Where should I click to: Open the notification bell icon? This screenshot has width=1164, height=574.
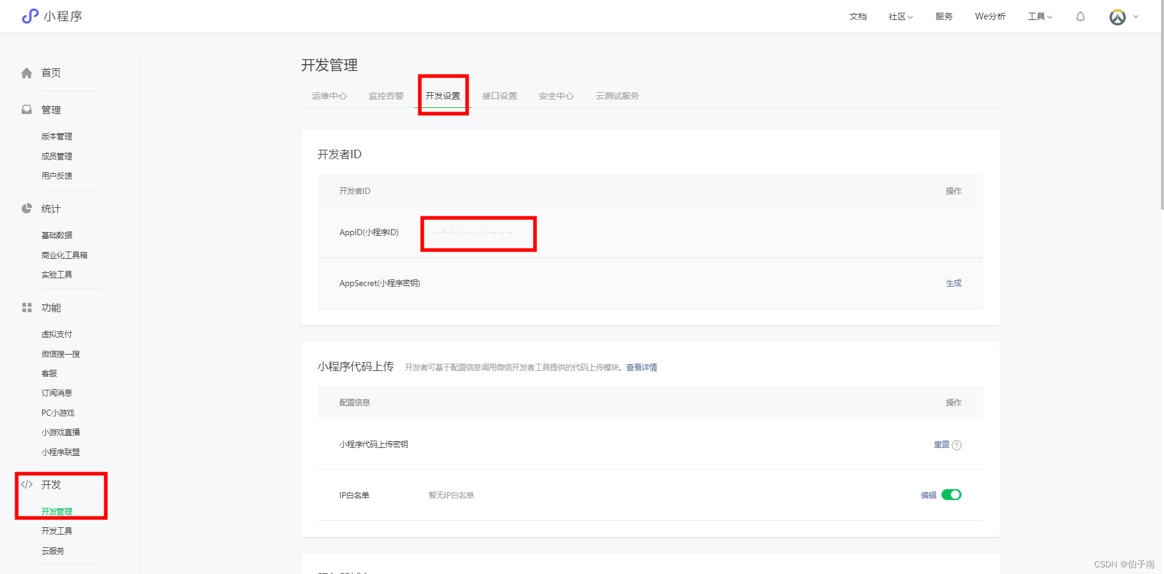coord(1080,16)
